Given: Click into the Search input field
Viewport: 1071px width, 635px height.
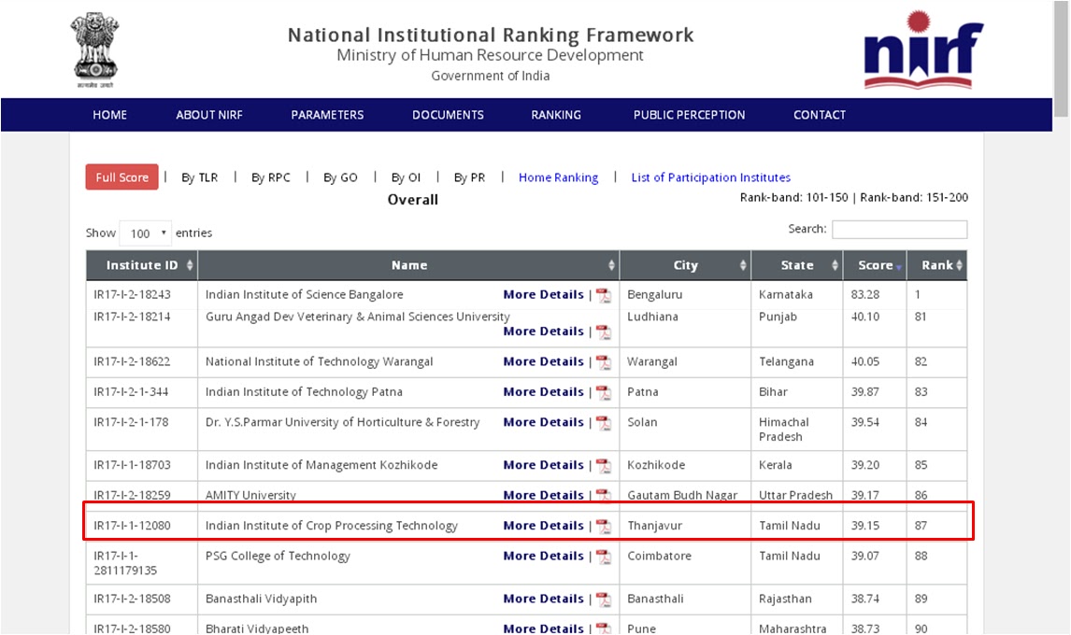Looking at the screenshot, I should [x=900, y=230].
